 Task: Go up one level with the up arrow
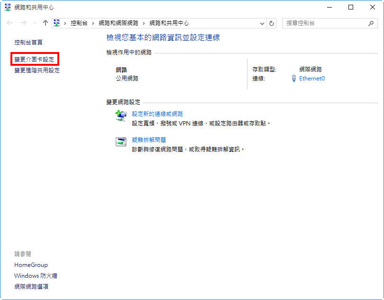click(x=46, y=23)
